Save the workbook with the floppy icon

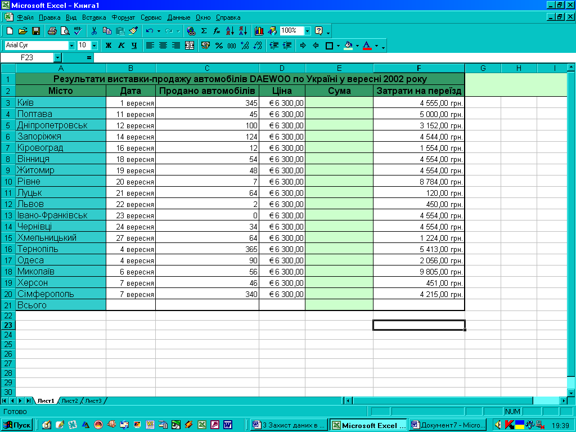[35, 31]
